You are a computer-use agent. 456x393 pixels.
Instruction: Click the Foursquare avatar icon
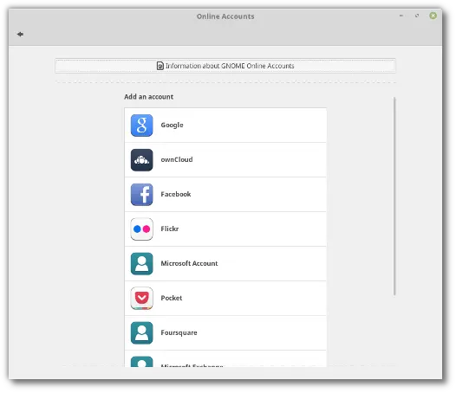tap(141, 332)
